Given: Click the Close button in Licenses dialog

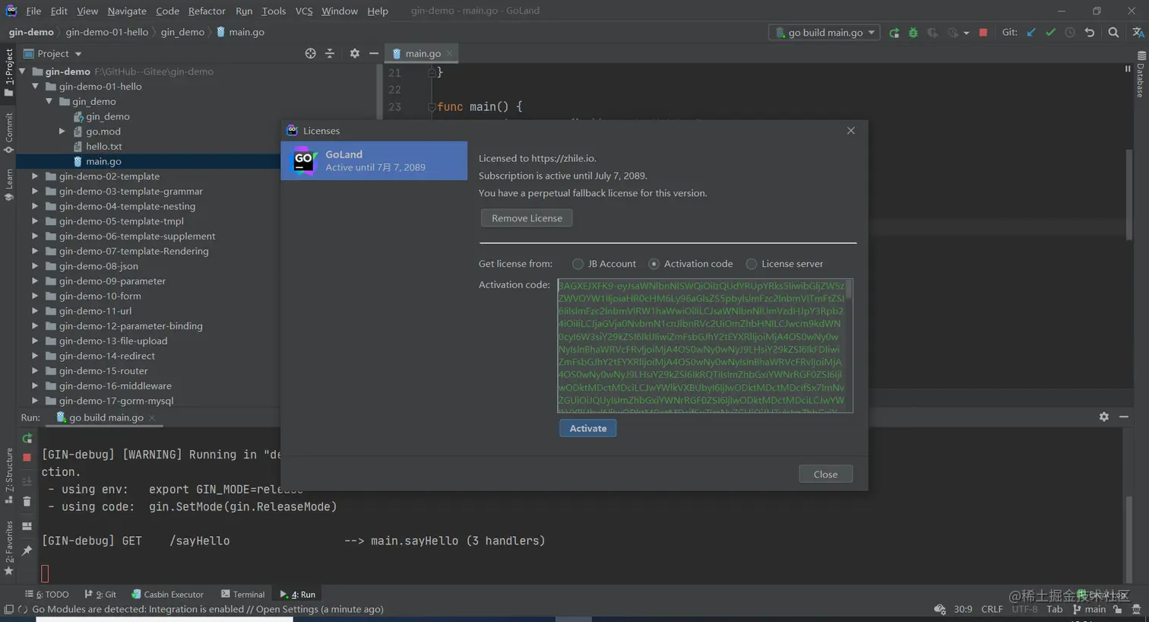Looking at the screenshot, I should point(825,474).
